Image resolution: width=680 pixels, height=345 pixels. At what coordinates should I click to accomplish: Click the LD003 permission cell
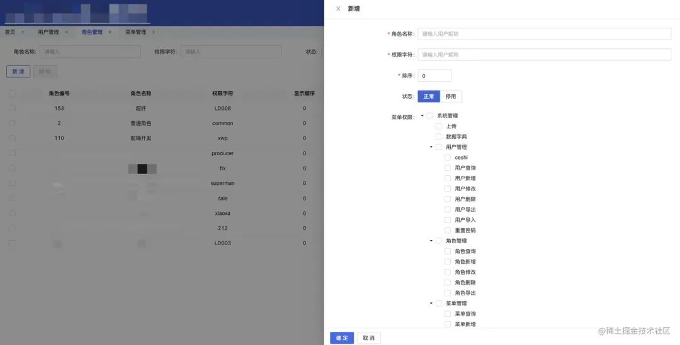click(x=222, y=243)
